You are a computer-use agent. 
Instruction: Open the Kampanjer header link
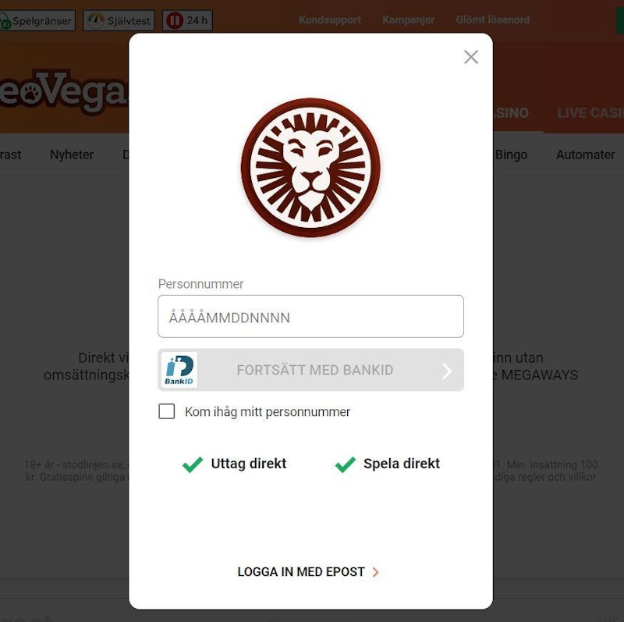pyautogui.click(x=408, y=20)
